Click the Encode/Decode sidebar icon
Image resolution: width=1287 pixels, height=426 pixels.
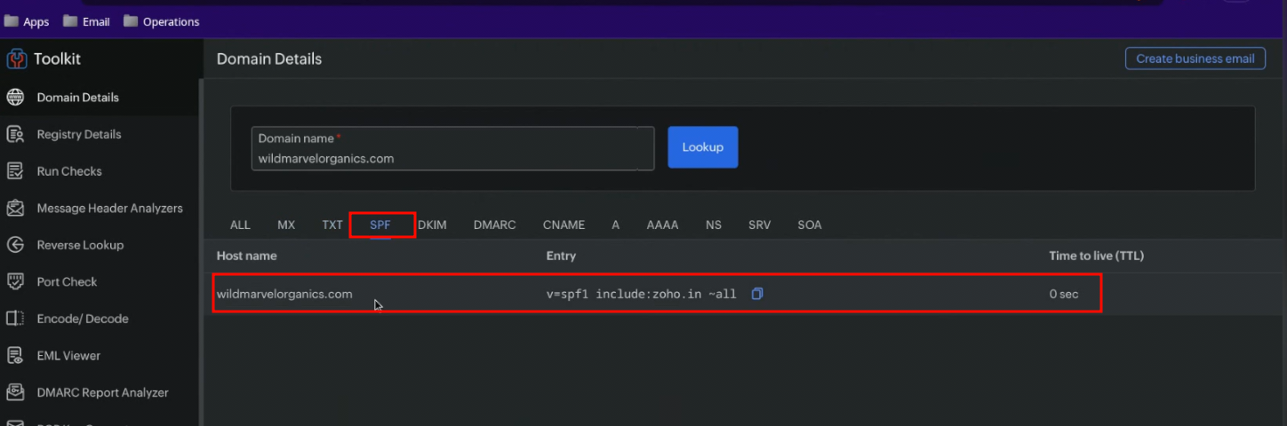click(x=15, y=319)
